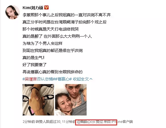Click the 赞过 text beside 曹赢心cyx
This screenshot has width=166, height=128.
[x=99, y=122]
